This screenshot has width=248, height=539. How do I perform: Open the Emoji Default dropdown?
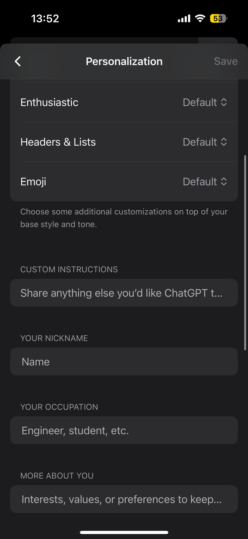[x=200, y=181]
